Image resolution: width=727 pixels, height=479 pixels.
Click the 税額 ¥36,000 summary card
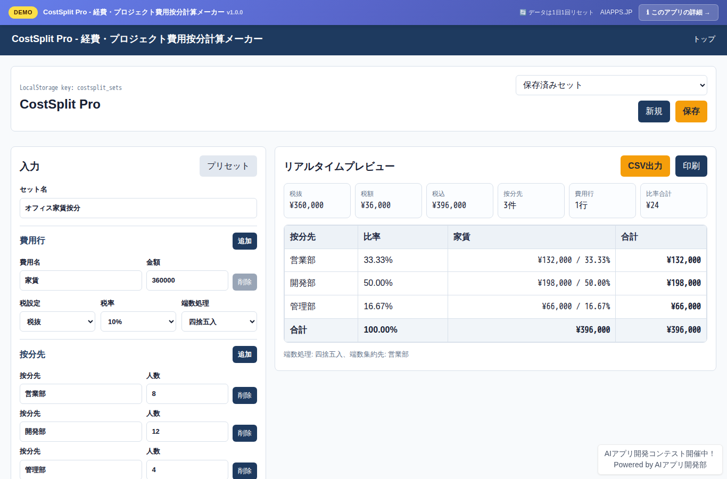[389, 201]
